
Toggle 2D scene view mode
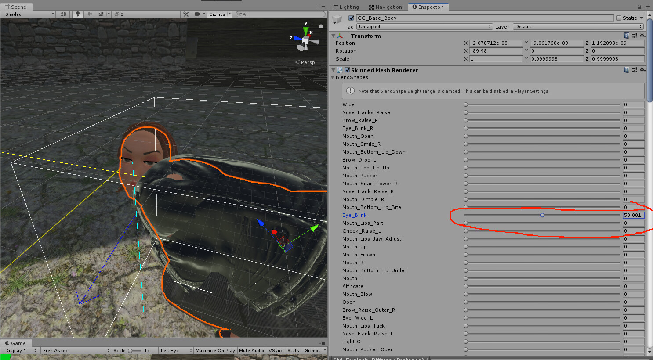[63, 14]
